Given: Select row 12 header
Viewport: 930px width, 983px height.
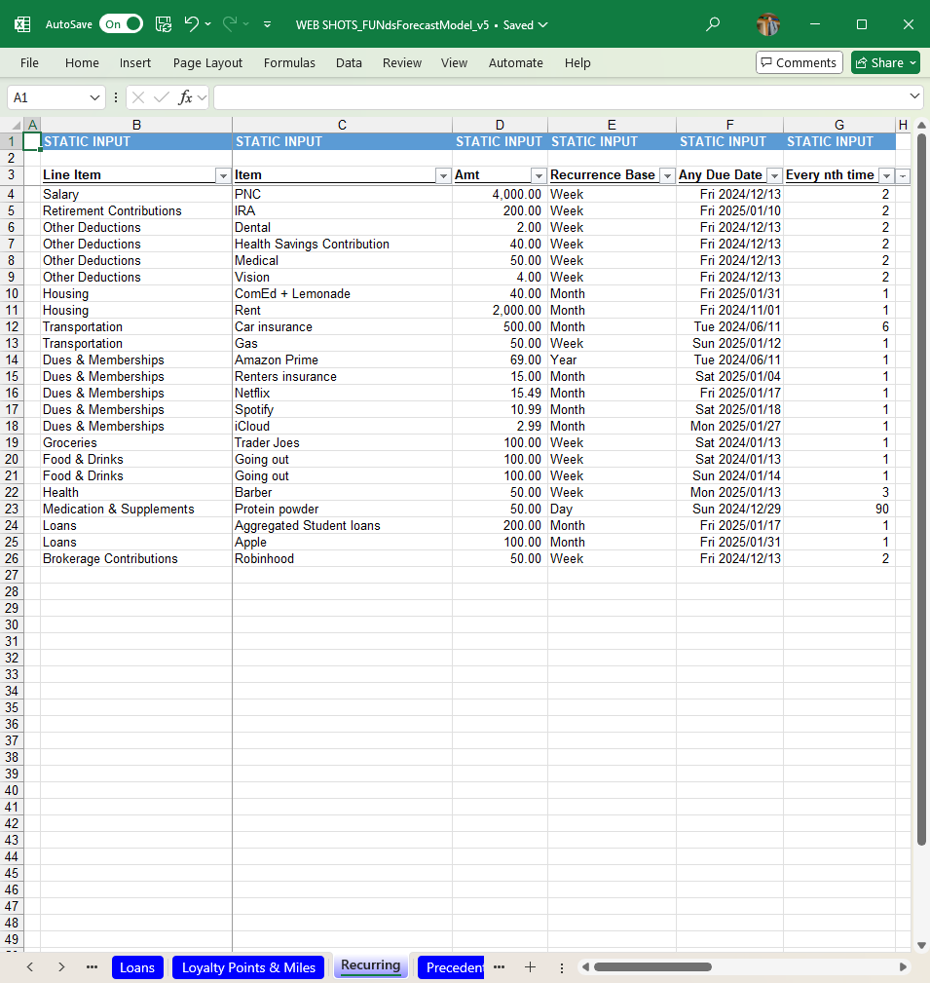Looking at the screenshot, I should tap(12, 326).
